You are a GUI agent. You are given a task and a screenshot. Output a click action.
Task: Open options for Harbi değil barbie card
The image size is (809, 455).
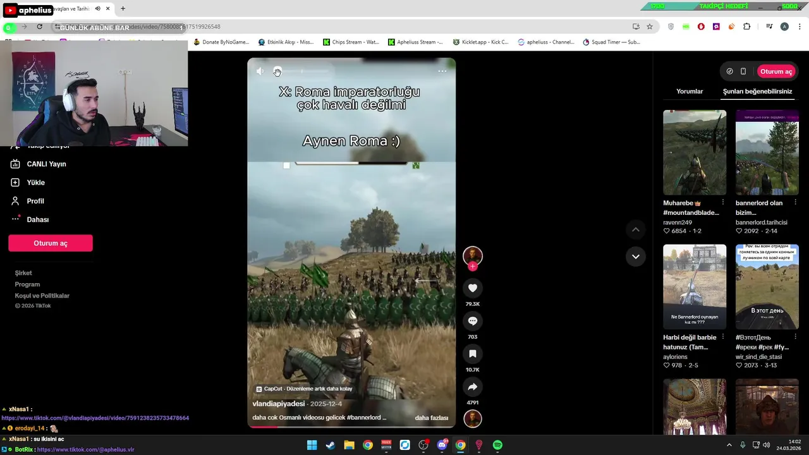pyautogui.click(x=723, y=337)
